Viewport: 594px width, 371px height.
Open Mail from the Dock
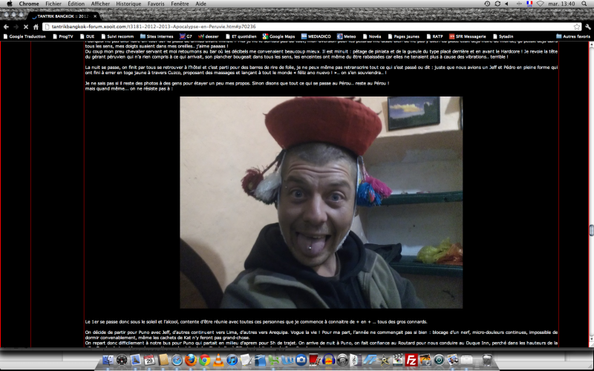(x=135, y=360)
